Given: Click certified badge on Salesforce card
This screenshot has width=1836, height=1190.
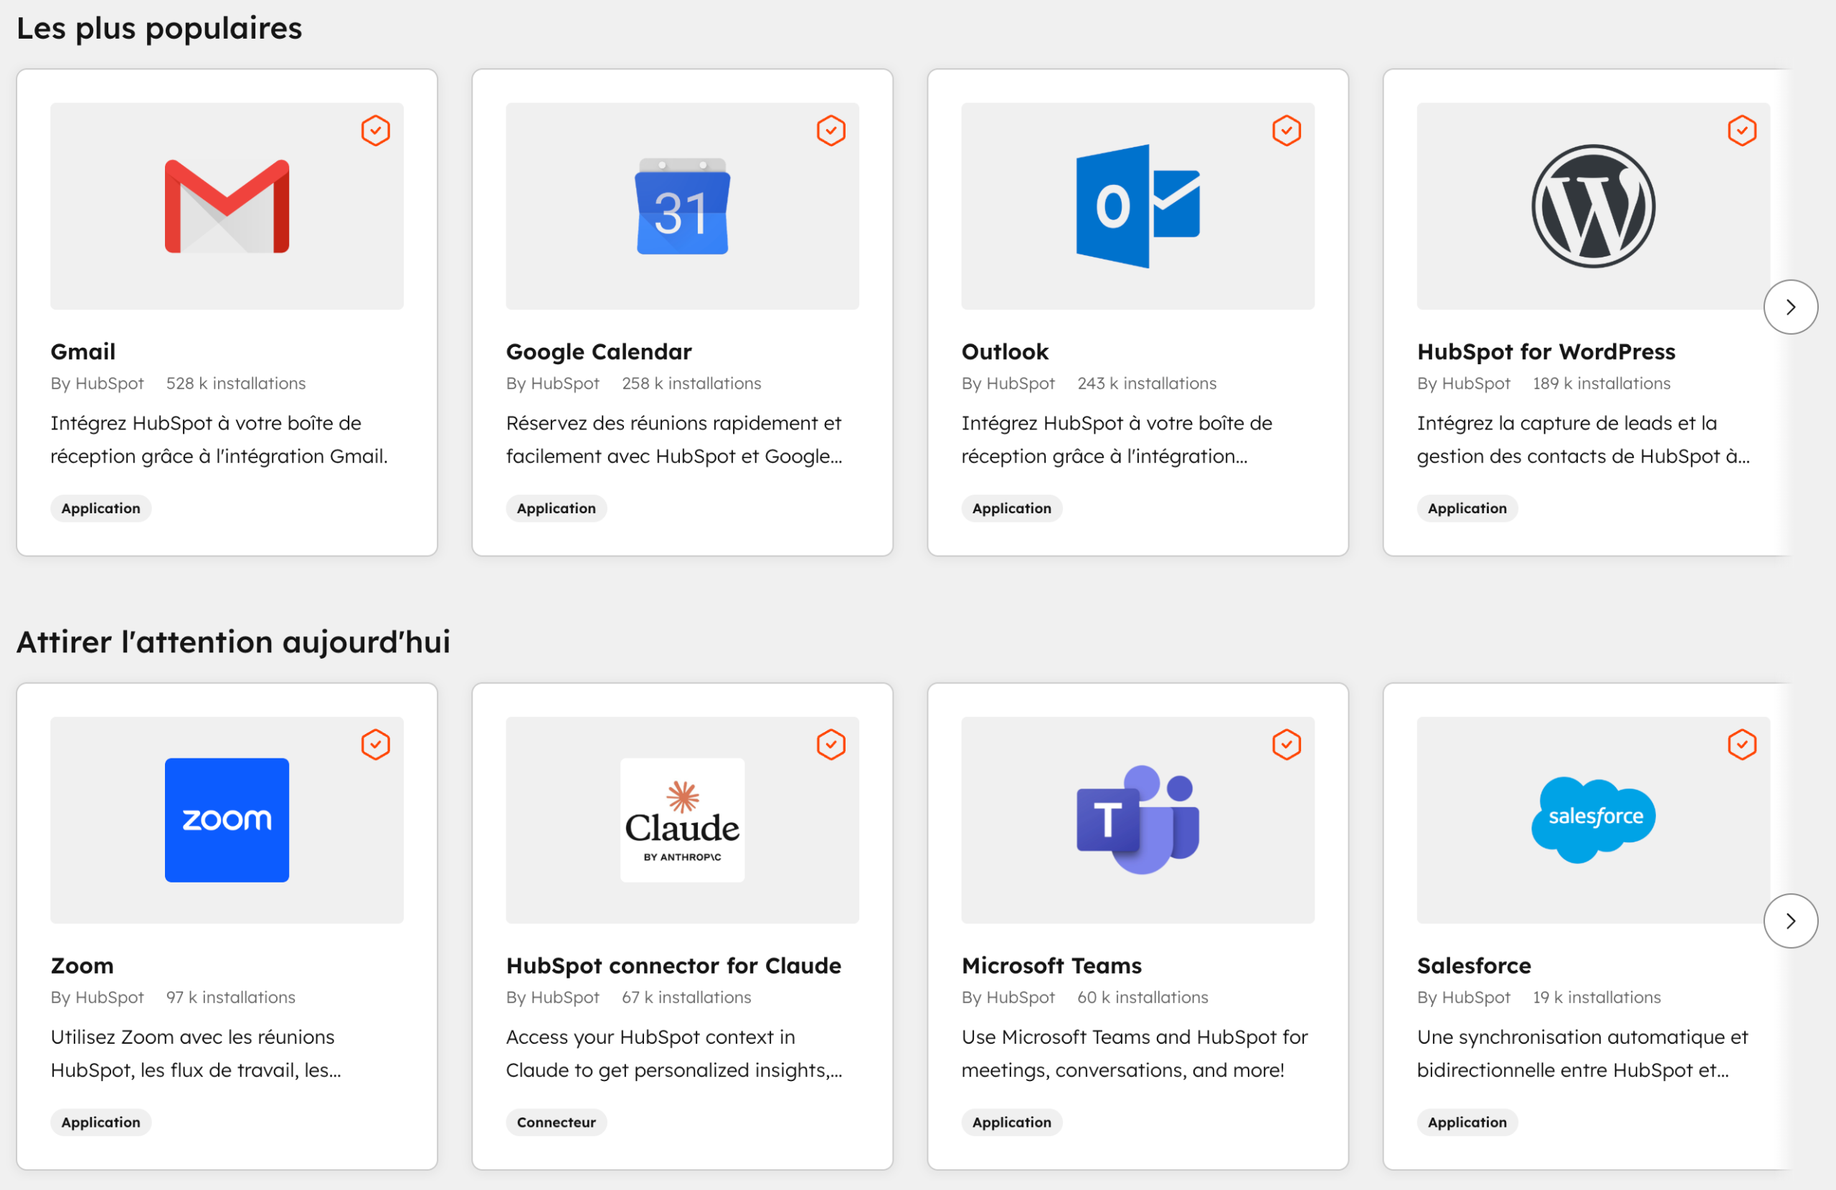Looking at the screenshot, I should pyautogui.click(x=1742, y=744).
